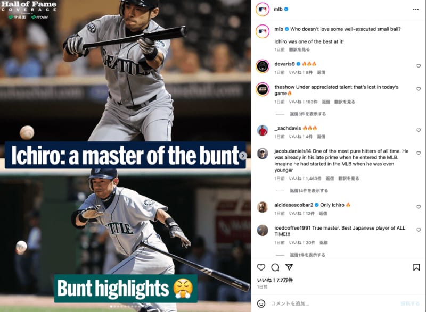Translate the mlb caption text
This screenshot has height=312, width=426.
pyautogui.click(x=299, y=49)
